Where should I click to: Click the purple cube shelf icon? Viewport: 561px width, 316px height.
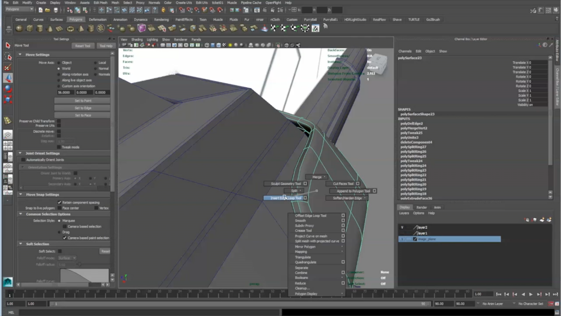click(x=142, y=28)
